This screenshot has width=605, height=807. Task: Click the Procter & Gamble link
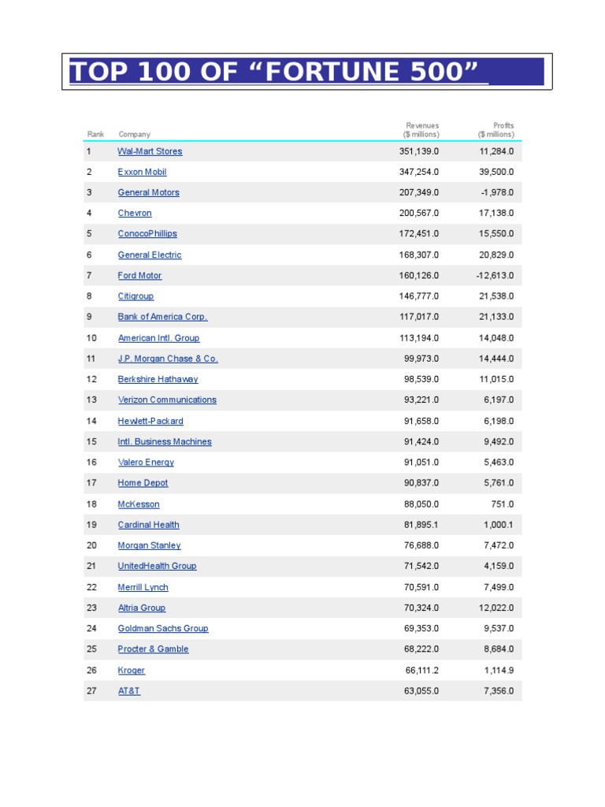(x=153, y=649)
